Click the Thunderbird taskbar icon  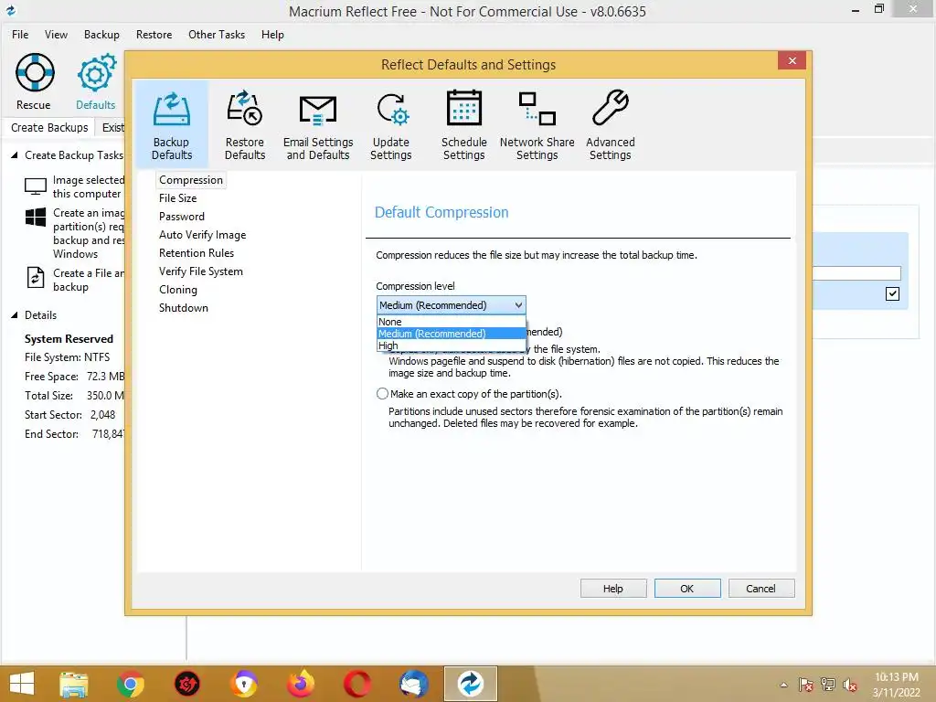point(414,684)
